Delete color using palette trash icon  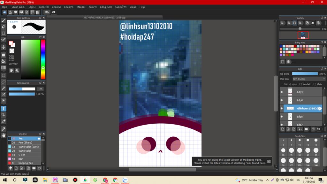(288, 62)
